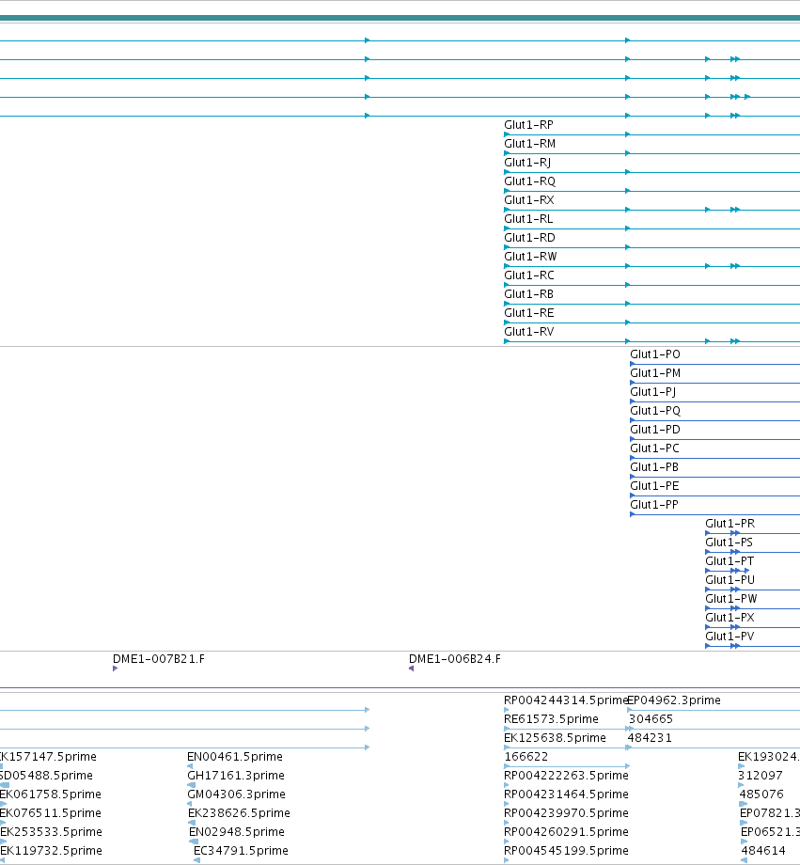The image size is (800, 865).
Task: Click the GH17161.3prime EST label
Action: click(236, 775)
